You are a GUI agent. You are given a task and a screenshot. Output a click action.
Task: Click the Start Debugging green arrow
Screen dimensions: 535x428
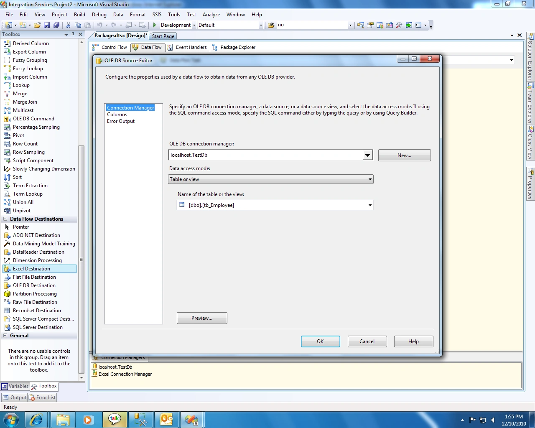click(155, 25)
